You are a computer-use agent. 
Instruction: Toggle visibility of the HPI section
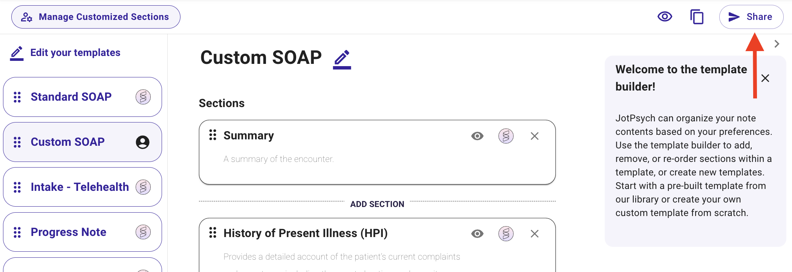pyautogui.click(x=477, y=234)
